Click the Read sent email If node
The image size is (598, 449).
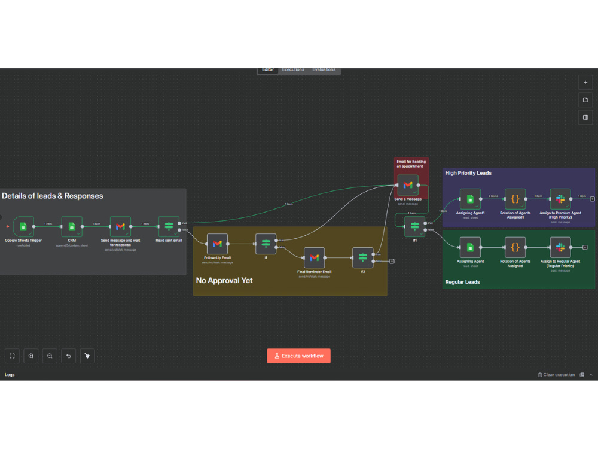click(169, 226)
